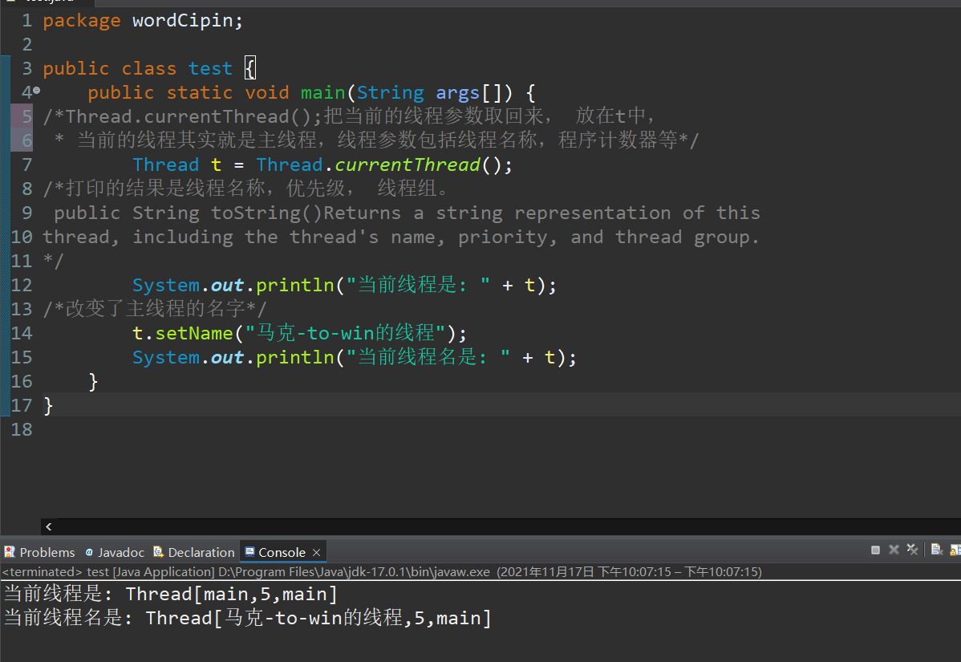The width and height of the screenshot is (961, 662).
Task: Click the Terminate square icon in Console toolbar
Action: 875,550
